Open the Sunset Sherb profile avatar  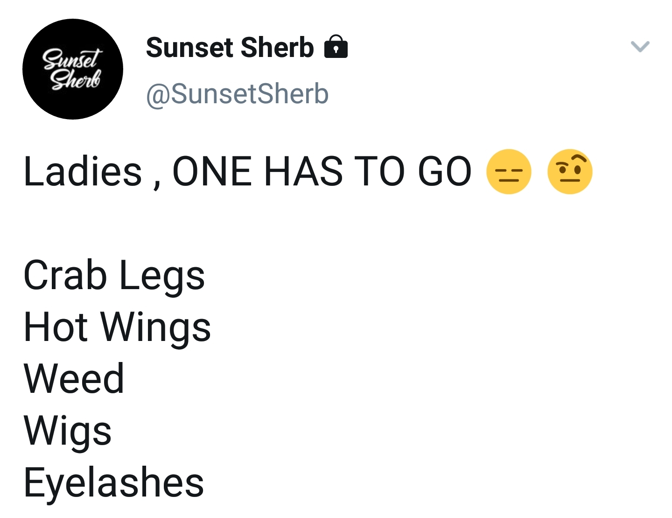[73, 69]
